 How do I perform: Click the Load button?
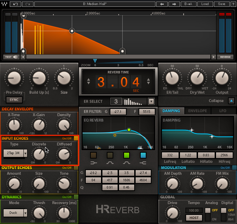point(205,4)
